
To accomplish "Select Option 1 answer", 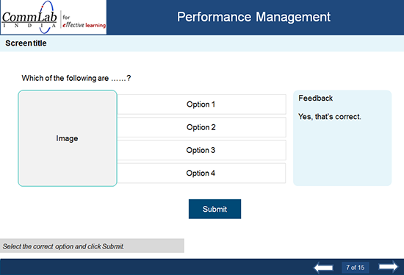I will 201,104.
